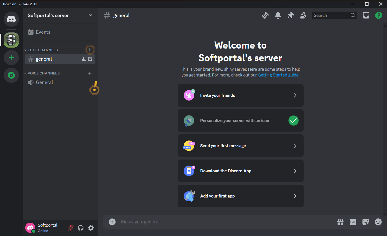Image resolution: width=387 pixels, height=236 pixels.
Task: Click the attachment plus button
Action: coord(112,222)
